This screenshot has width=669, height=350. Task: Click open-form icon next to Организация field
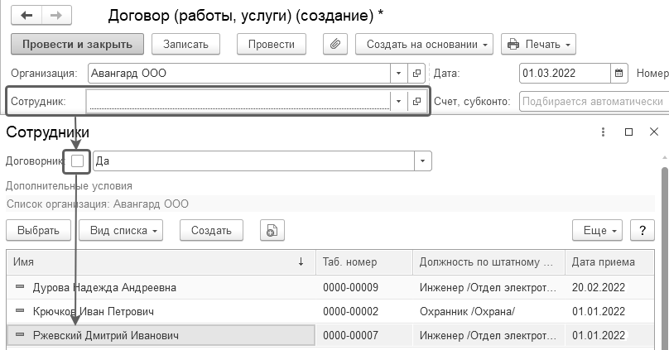417,73
